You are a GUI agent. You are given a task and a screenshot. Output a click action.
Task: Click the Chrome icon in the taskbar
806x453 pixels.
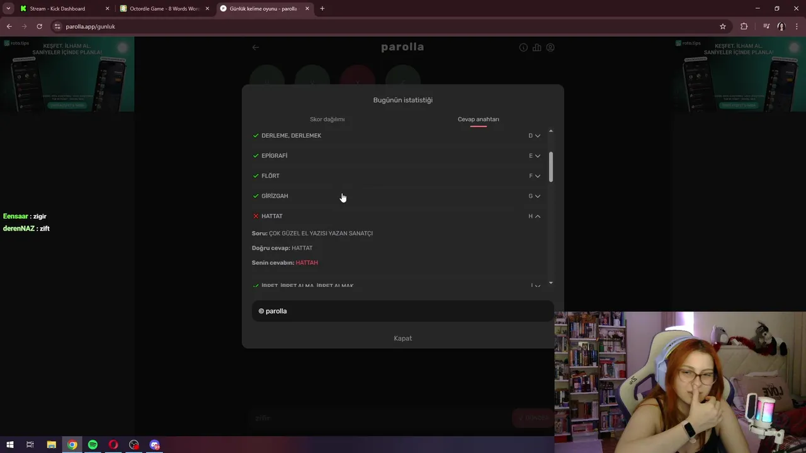pos(72,445)
